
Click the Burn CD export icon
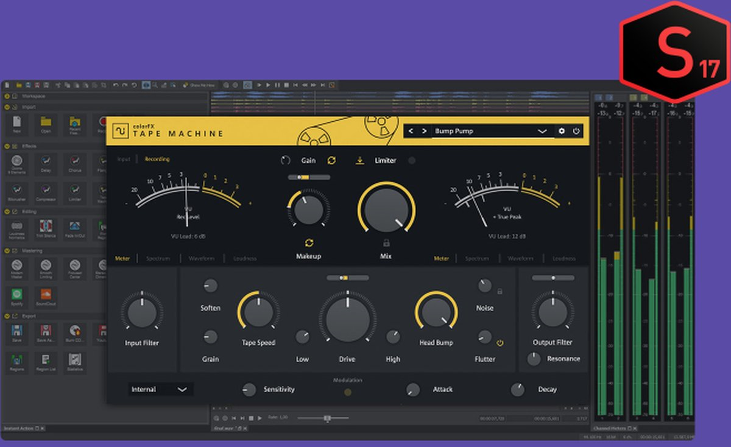pos(75,331)
